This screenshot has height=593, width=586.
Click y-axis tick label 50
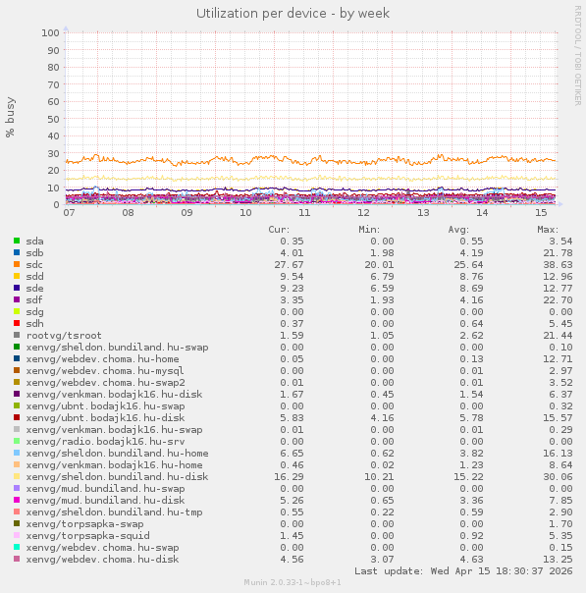click(x=53, y=119)
